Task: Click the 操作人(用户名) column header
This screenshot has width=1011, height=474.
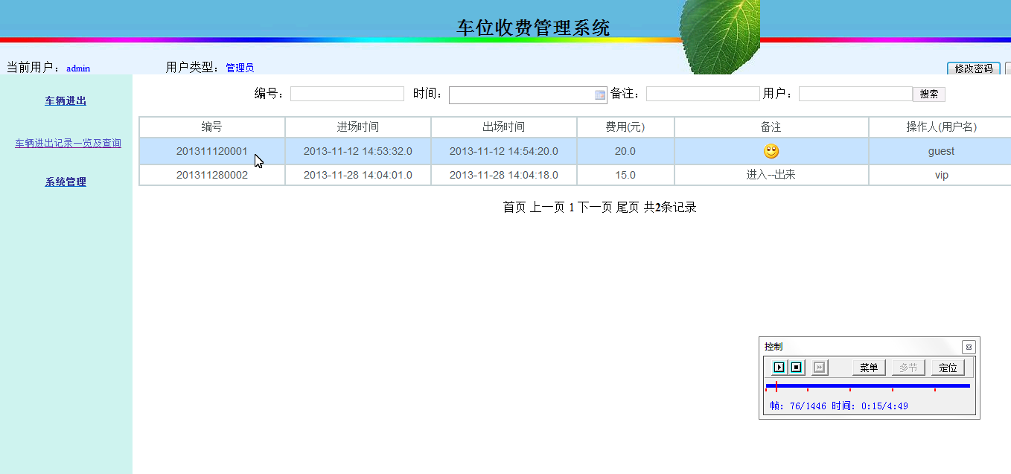Action: (x=941, y=127)
